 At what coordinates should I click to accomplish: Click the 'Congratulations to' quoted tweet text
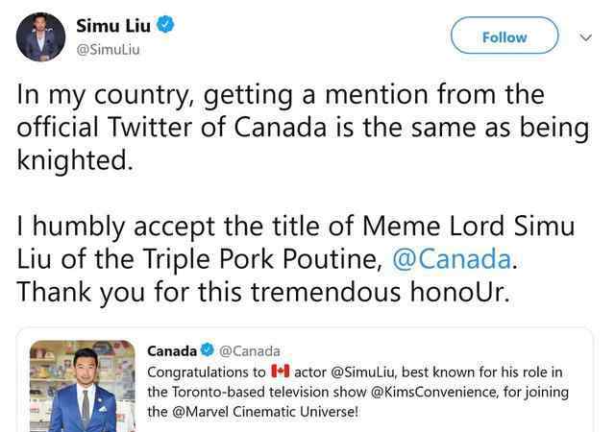click(x=208, y=372)
